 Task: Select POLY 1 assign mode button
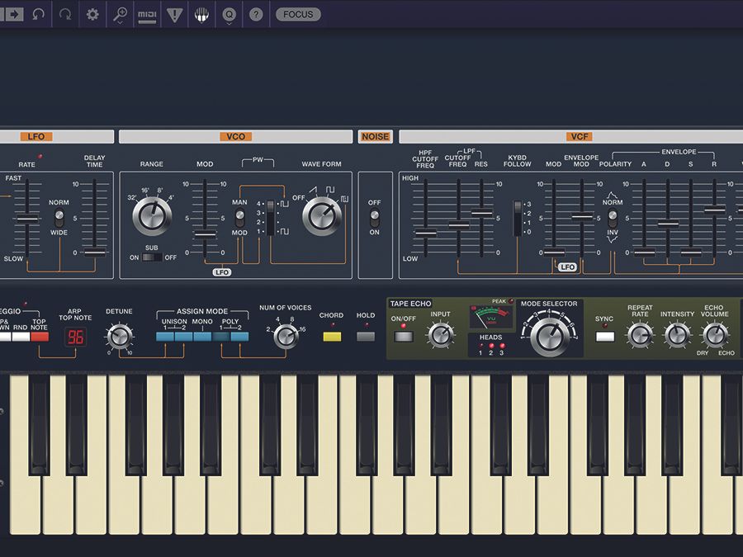[x=220, y=337]
